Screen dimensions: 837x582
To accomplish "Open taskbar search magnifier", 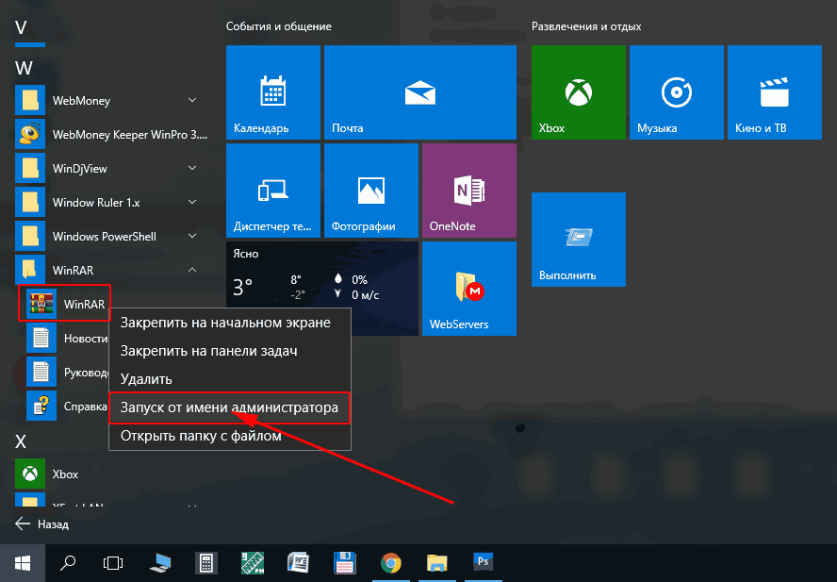I will (68, 563).
